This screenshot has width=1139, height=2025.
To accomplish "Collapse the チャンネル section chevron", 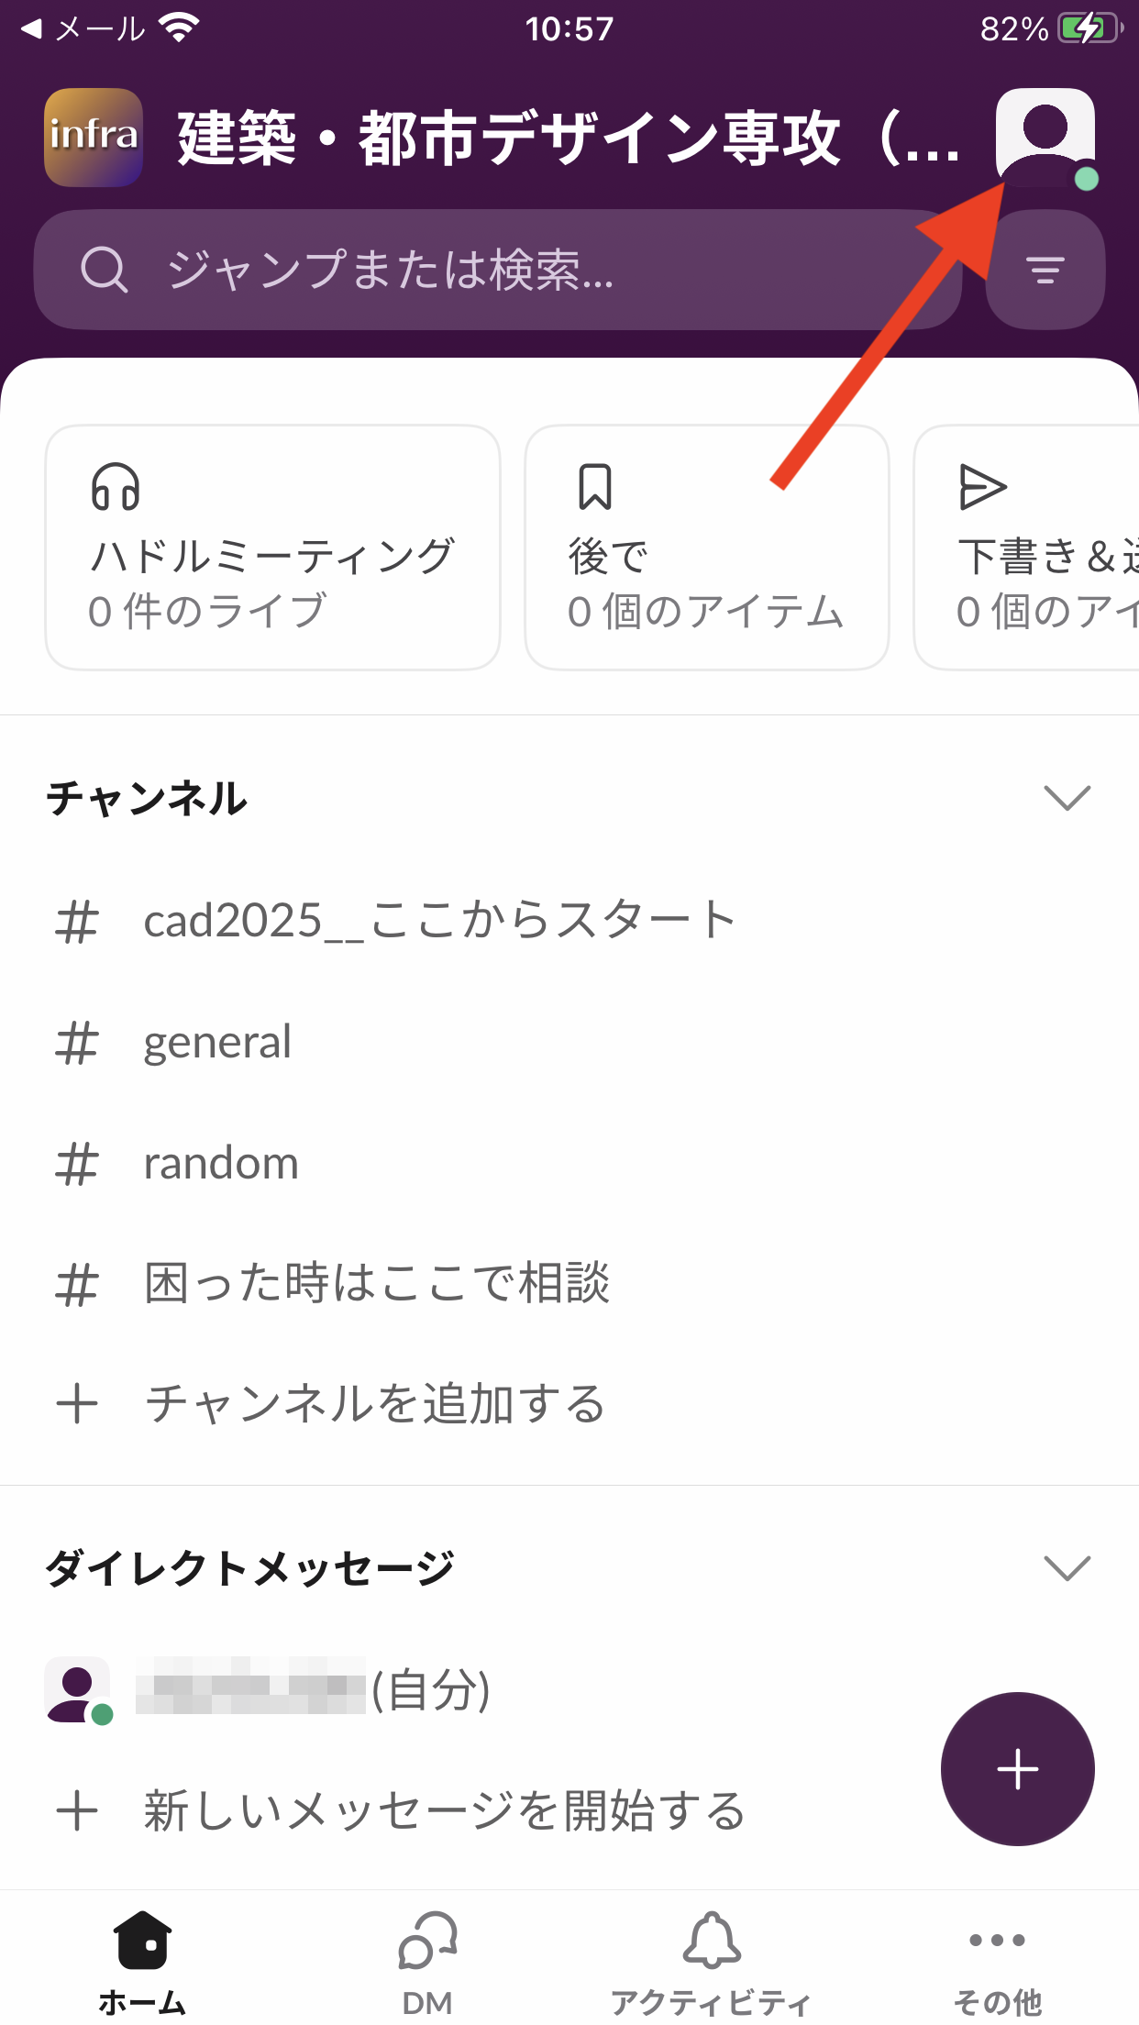I will [1067, 798].
